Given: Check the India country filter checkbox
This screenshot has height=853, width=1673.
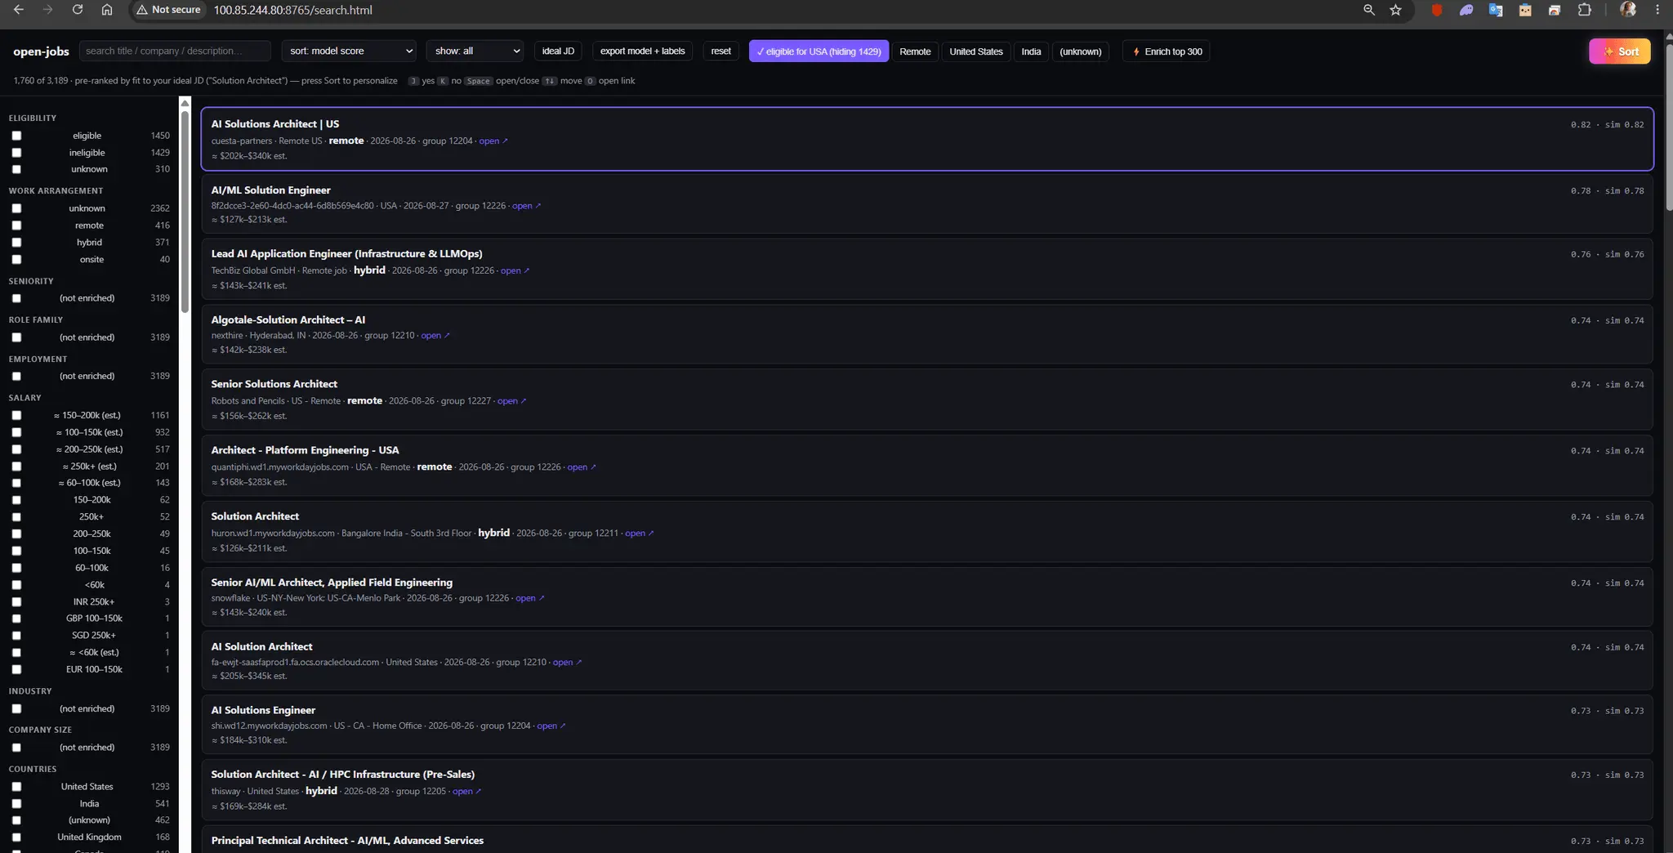Looking at the screenshot, I should point(16,804).
